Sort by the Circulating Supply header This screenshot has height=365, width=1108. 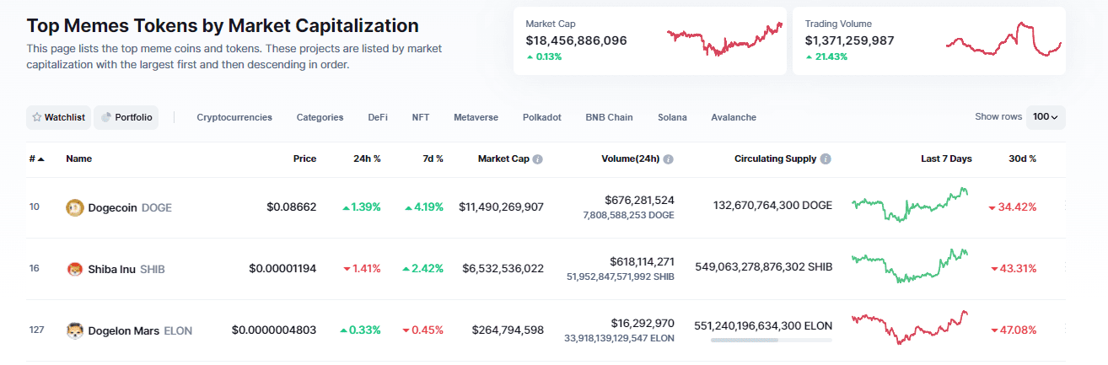pos(775,158)
